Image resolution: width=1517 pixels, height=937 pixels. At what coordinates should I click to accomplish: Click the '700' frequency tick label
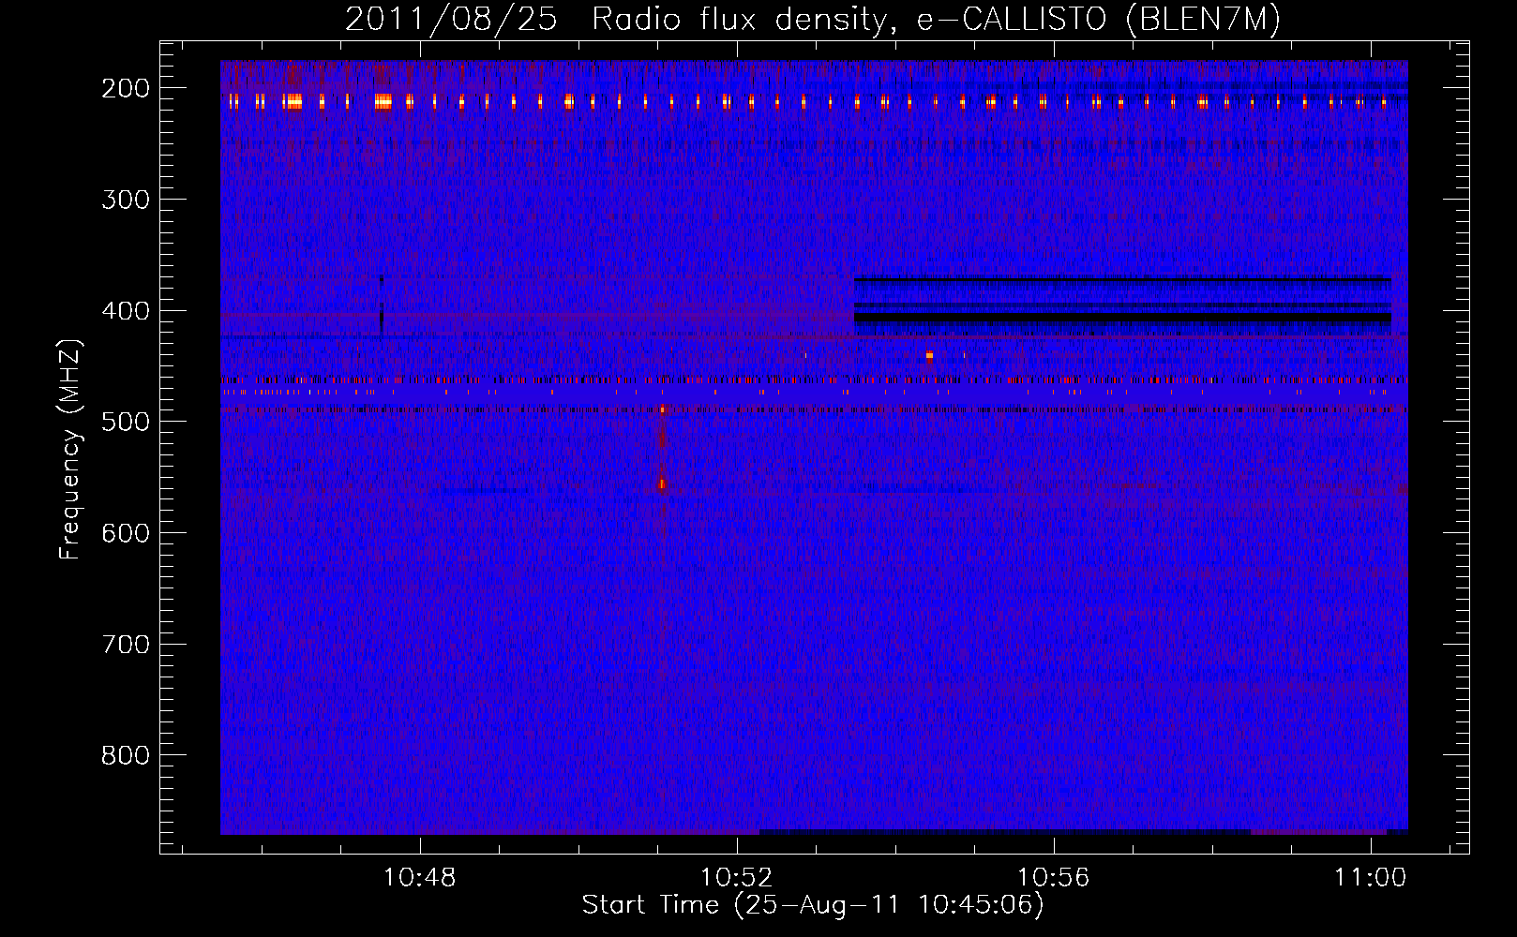pyautogui.click(x=126, y=645)
